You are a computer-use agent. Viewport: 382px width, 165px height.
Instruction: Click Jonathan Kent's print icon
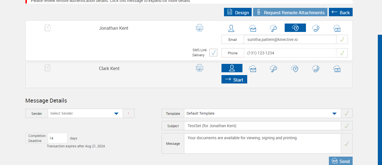click(199, 28)
